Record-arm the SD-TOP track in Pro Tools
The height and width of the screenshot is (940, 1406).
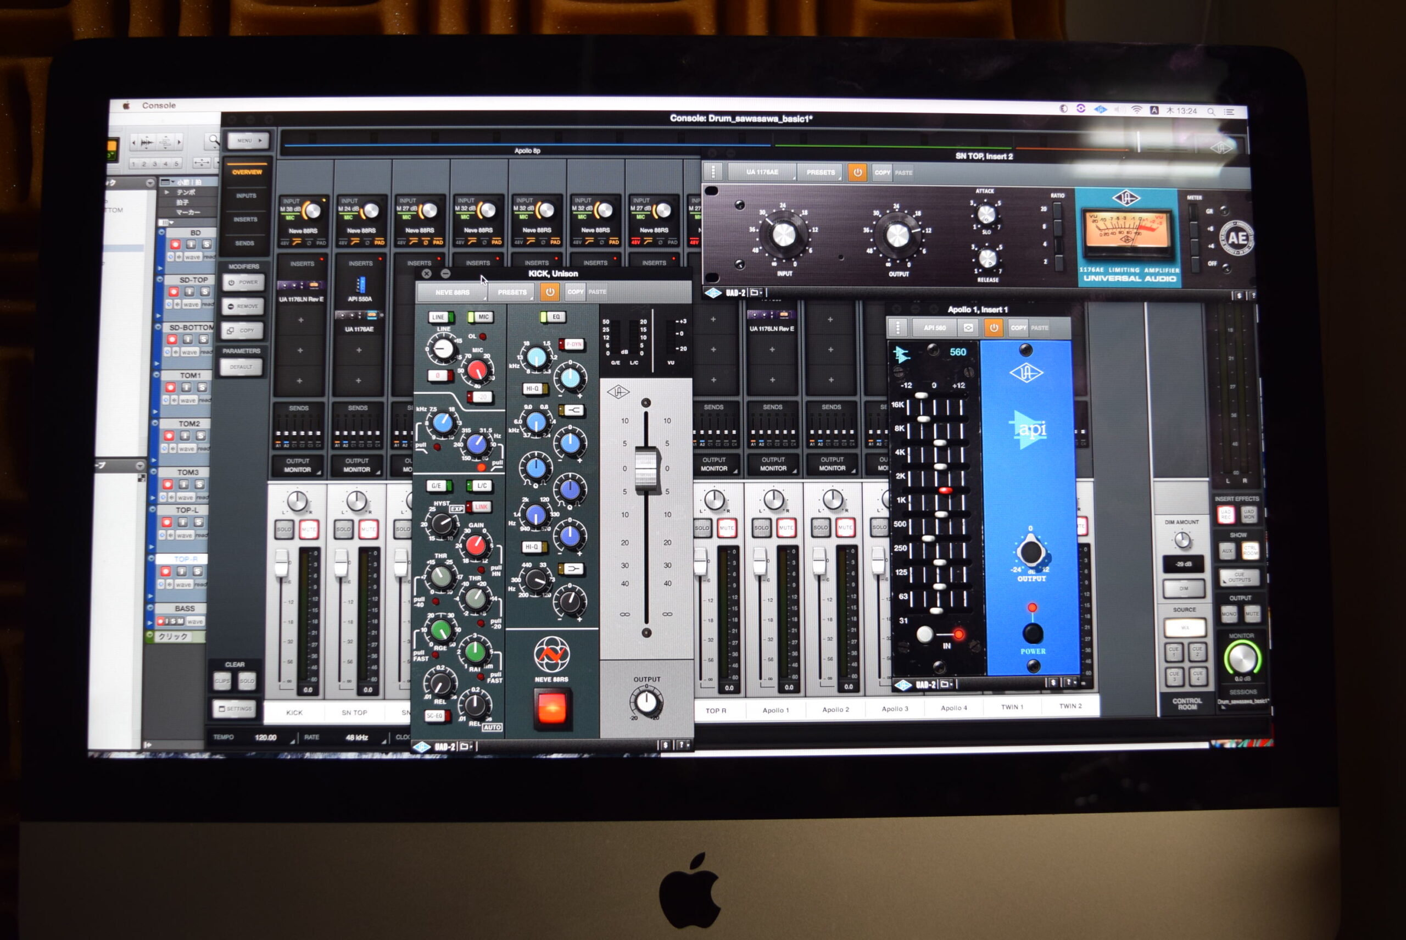pyautogui.click(x=173, y=292)
